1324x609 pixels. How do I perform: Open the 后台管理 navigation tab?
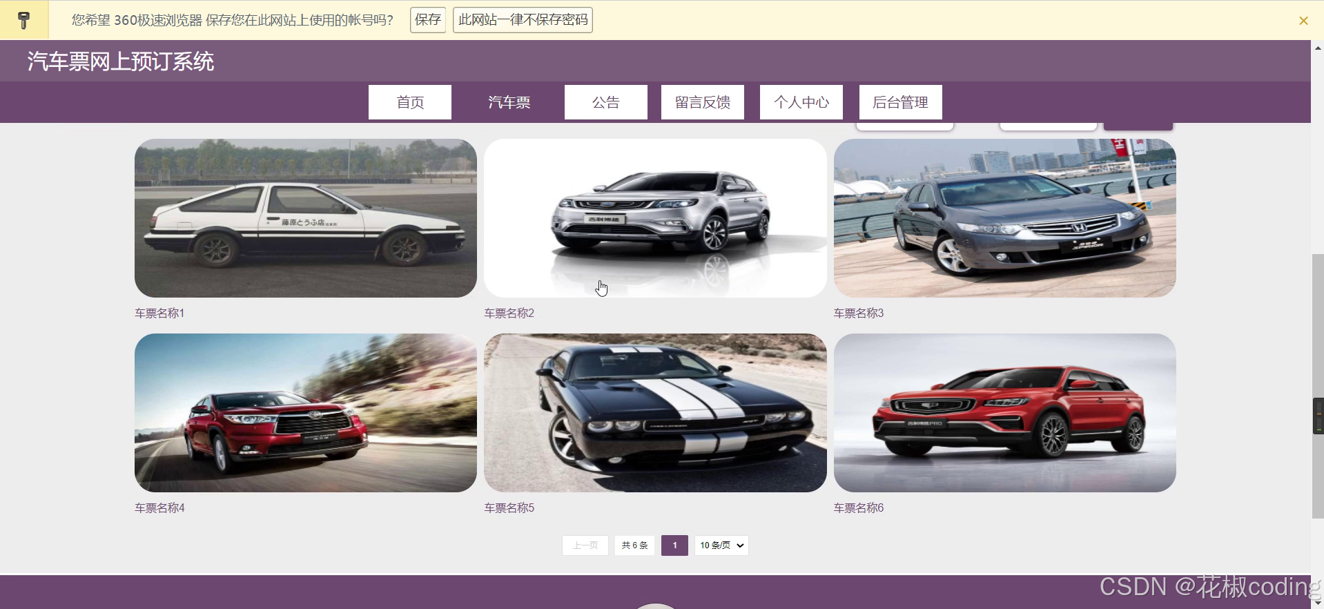(901, 102)
